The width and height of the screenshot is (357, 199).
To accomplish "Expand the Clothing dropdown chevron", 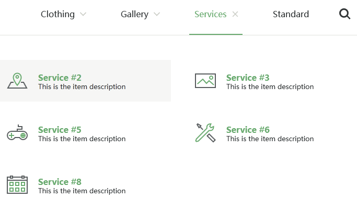I will (83, 14).
